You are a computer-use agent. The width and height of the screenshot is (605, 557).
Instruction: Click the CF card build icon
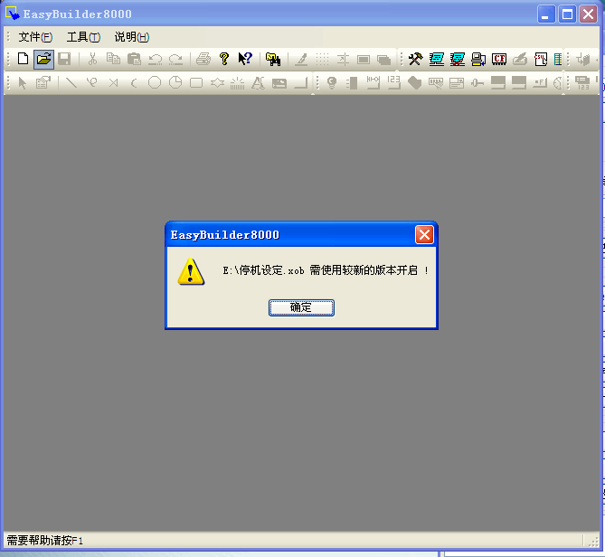pyautogui.click(x=499, y=60)
